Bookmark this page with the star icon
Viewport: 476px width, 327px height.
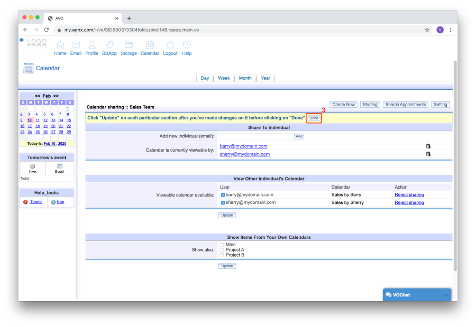coord(427,30)
